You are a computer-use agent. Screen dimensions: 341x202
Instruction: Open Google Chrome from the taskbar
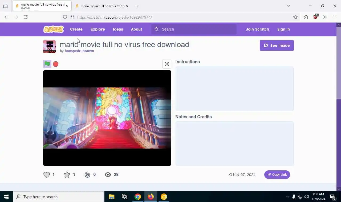coord(138,197)
